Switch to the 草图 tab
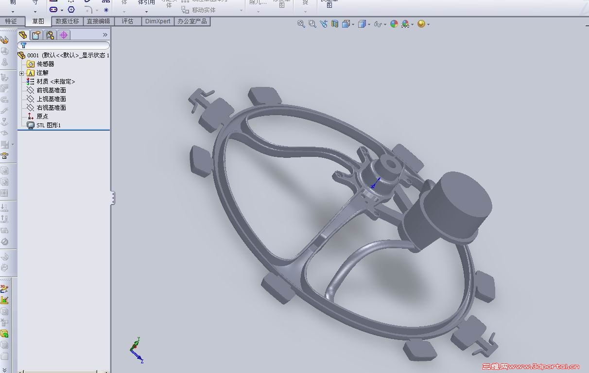This screenshot has width=589, height=373. (38, 21)
